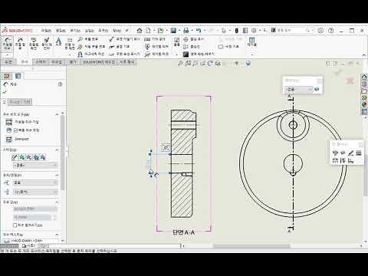Screen dimensions: 368x276
Task: Select the Smart Dimension tool in ribbon
Action: click(x=7, y=43)
